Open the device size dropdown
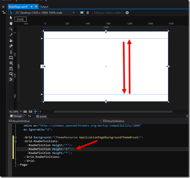 [44, 13]
